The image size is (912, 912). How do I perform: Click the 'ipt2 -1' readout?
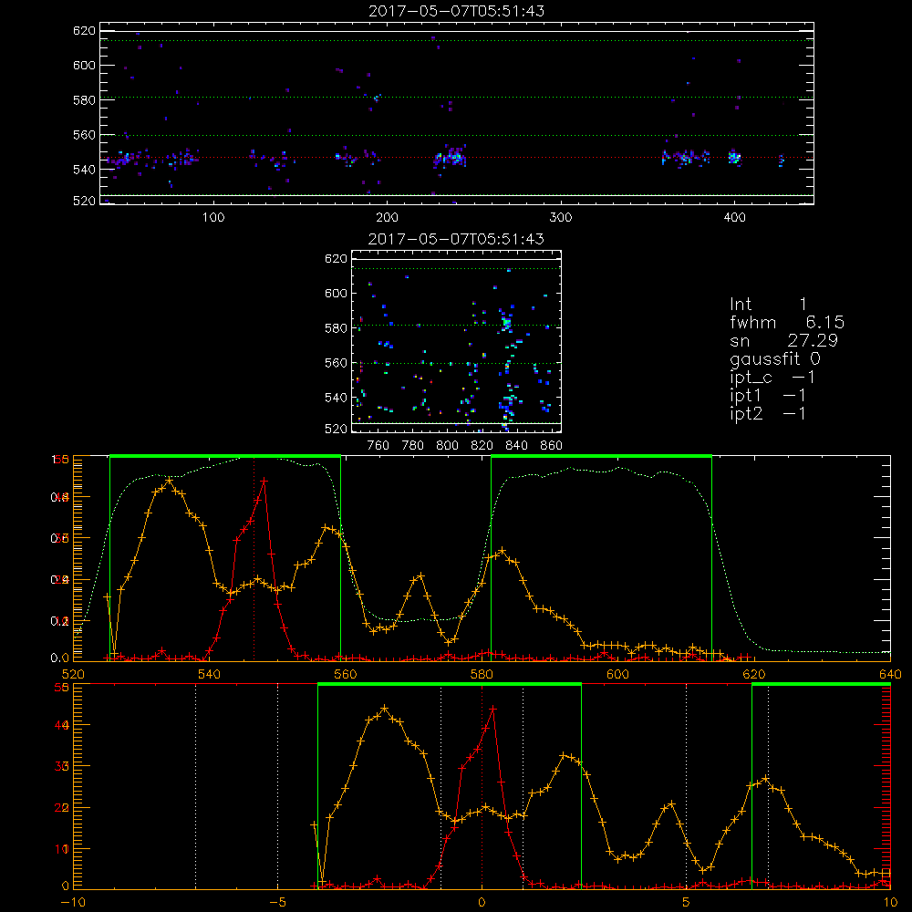point(768,413)
